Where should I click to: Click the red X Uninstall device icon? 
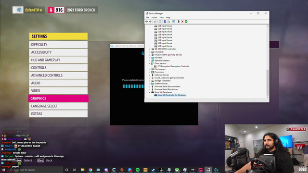tap(182, 22)
